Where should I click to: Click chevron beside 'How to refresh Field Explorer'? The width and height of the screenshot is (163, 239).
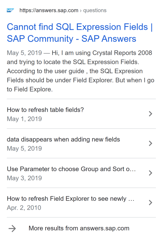tap(150, 203)
